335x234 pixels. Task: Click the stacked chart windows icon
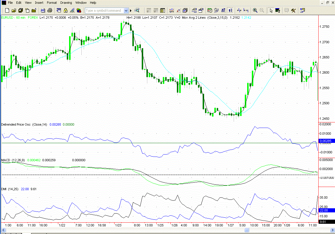coord(185,10)
